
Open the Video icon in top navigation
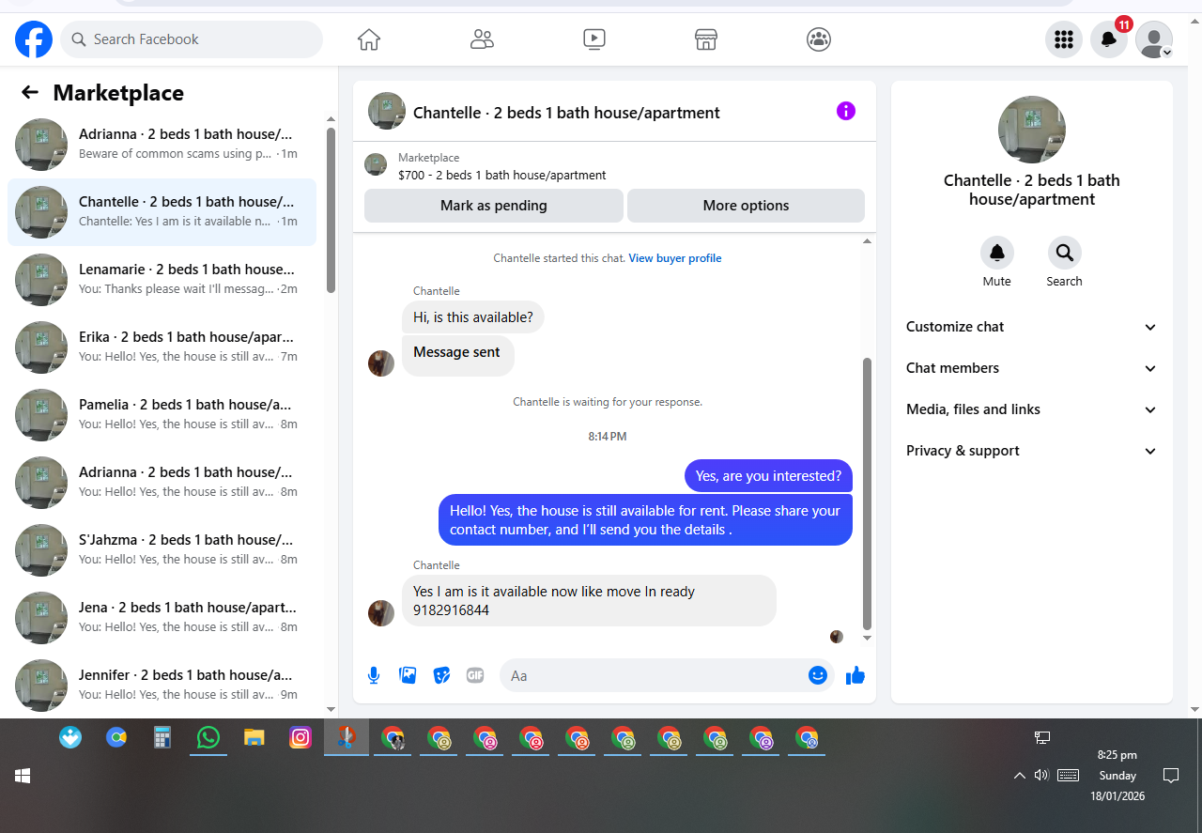coord(593,39)
